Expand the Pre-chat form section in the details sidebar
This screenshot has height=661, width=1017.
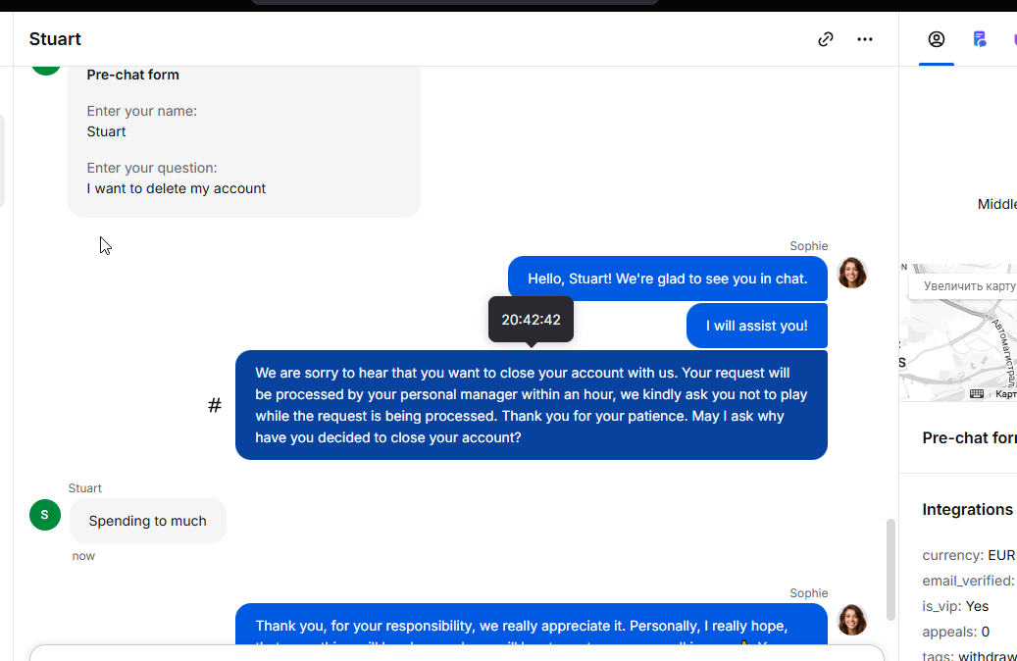pyautogui.click(x=968, y=437)
